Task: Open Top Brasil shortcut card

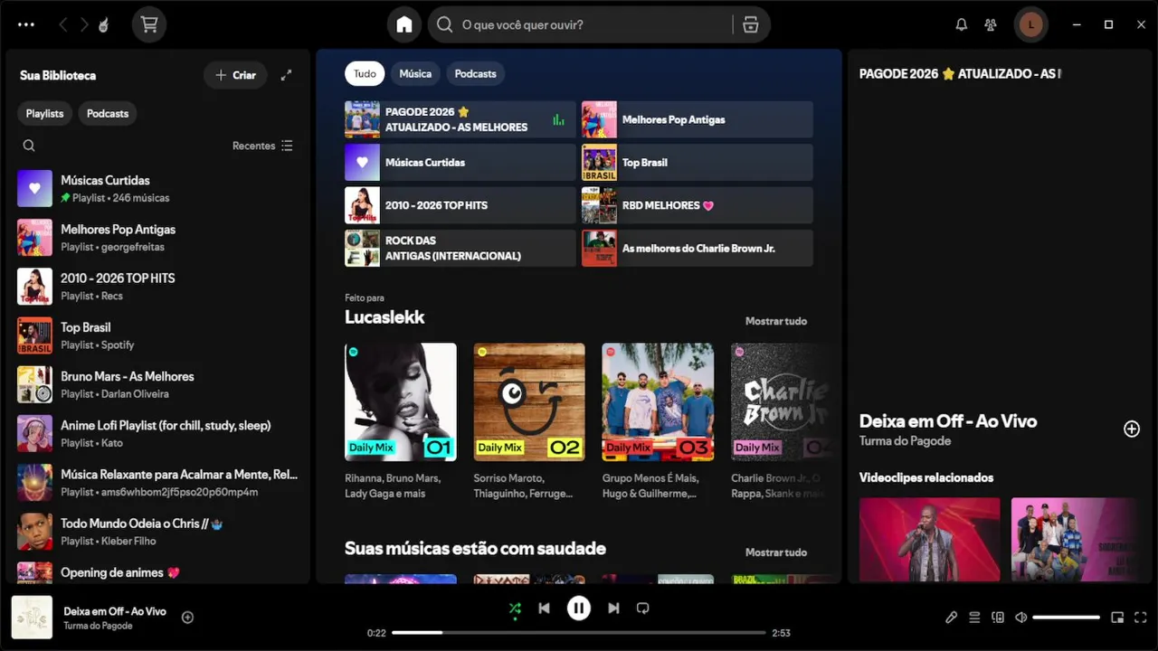Action: pos(697,162)
